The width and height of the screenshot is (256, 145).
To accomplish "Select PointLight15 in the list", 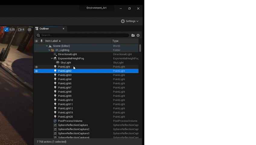I will point(66,112).
